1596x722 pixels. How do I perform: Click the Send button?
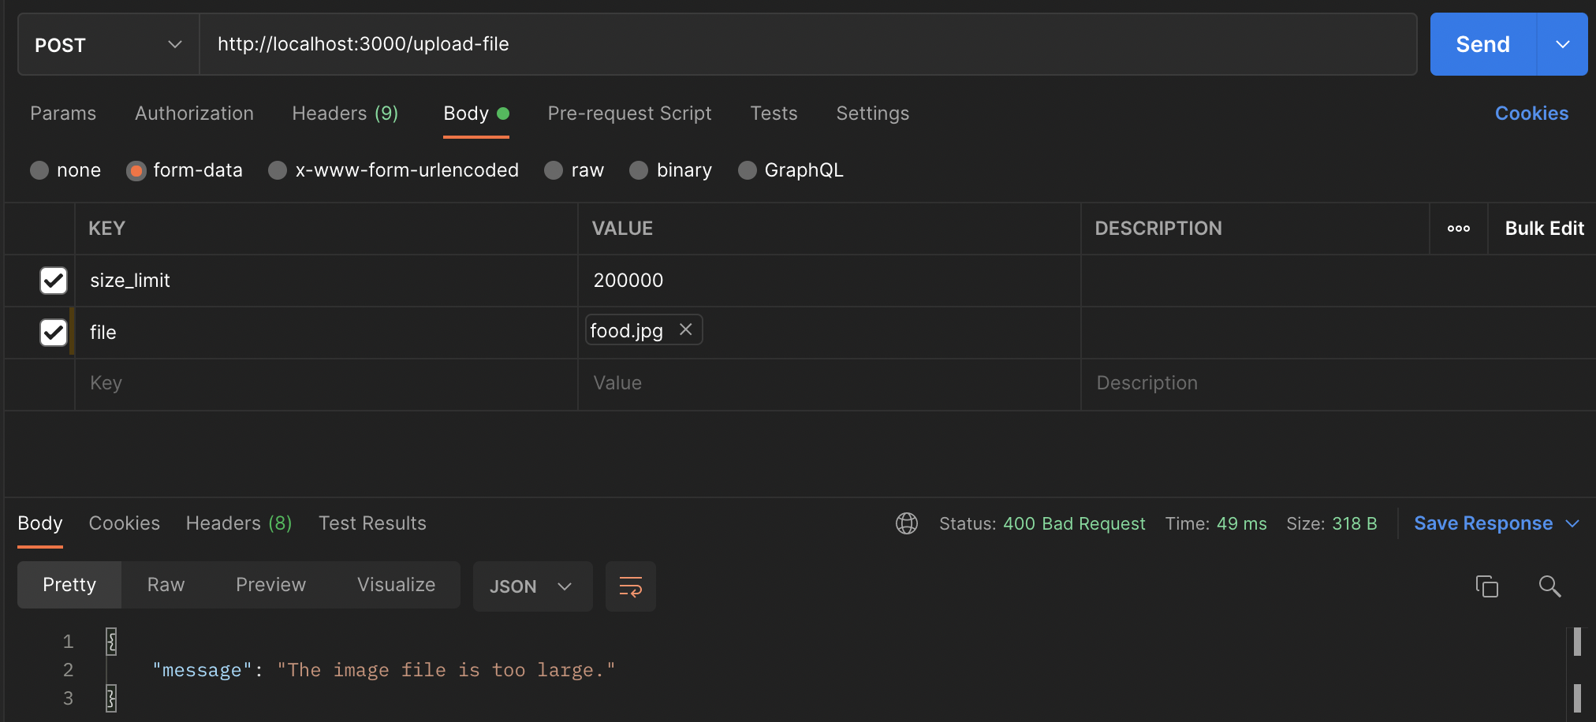1482,44
